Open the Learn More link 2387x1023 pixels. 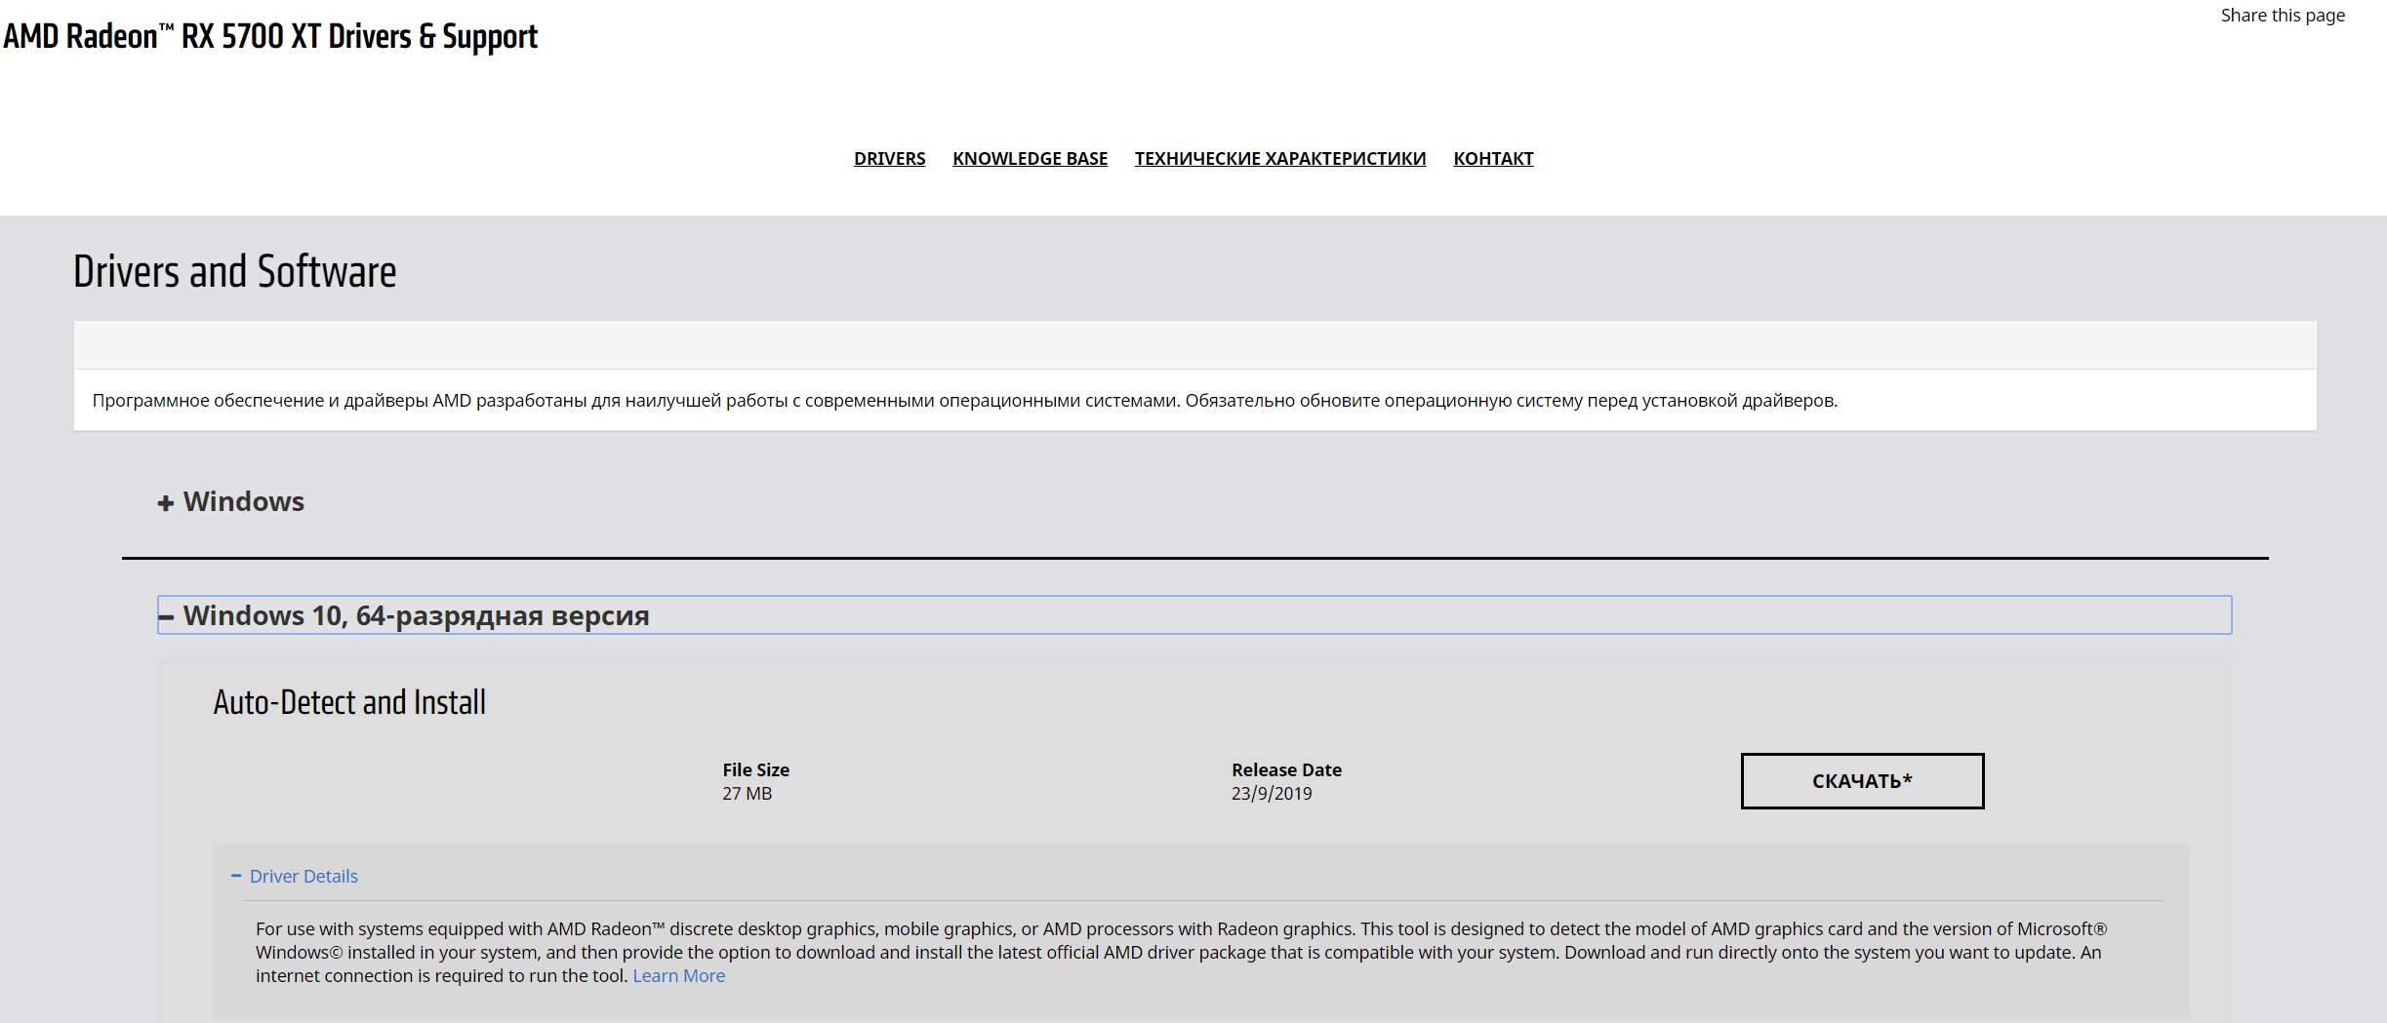[x=679, y=976]
